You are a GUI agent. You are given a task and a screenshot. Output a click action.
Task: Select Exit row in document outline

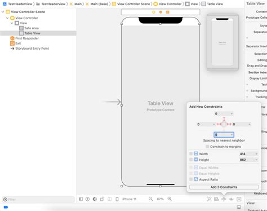pos(15,43)
